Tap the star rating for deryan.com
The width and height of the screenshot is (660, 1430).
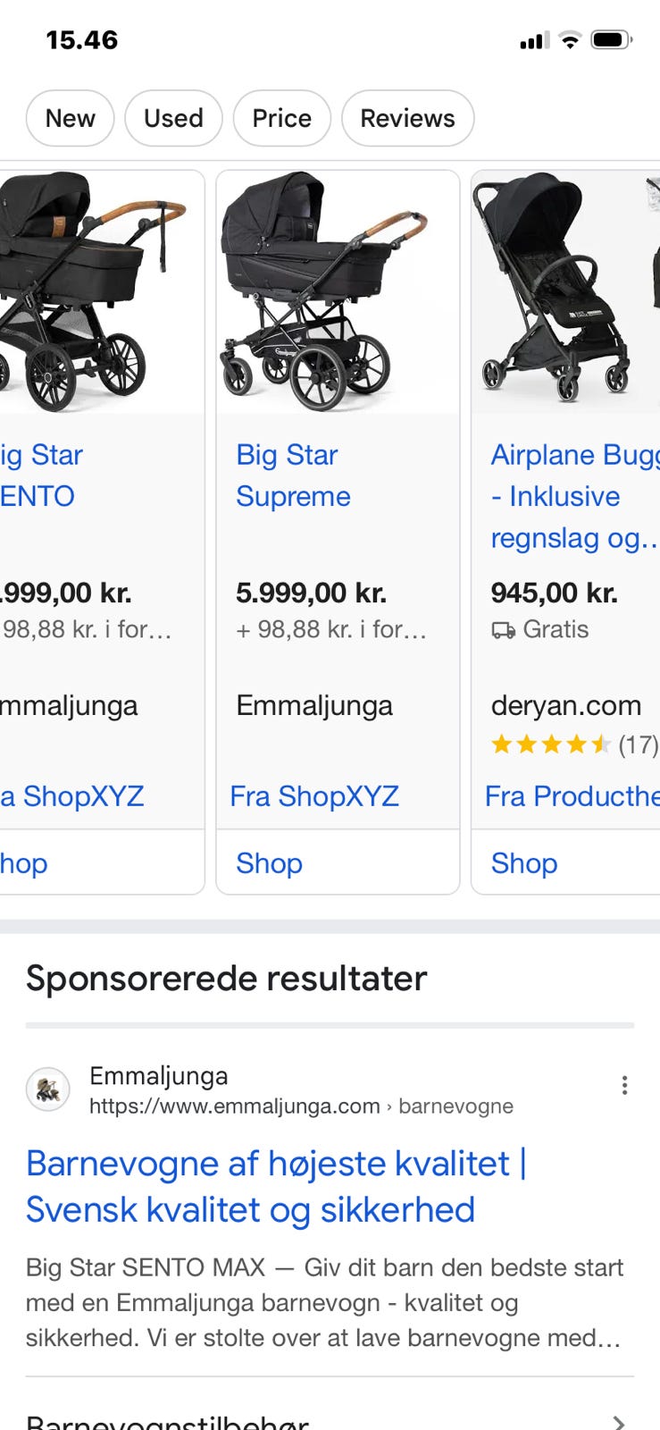550,744
